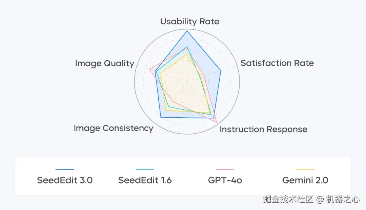Click the Instruction Response axis label
Image resolution: width=366 pixels, height=210 pixels.
click(x=263, y=129)
